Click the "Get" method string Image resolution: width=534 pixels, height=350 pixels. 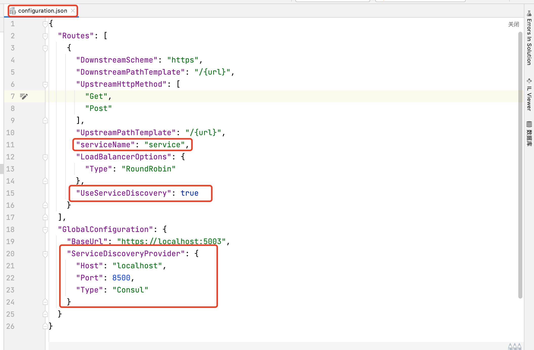tap(96, 96)
